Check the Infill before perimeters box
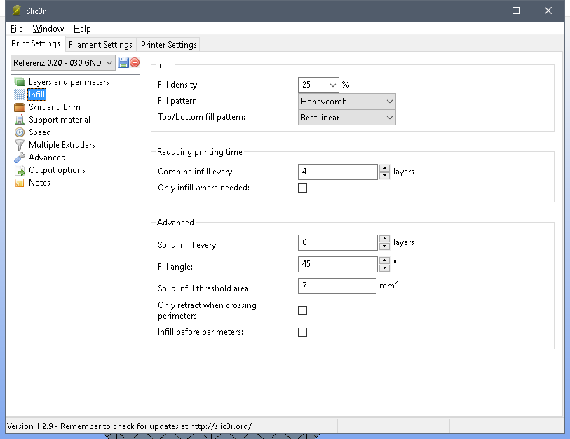The image size is (570, 439). 303,332
